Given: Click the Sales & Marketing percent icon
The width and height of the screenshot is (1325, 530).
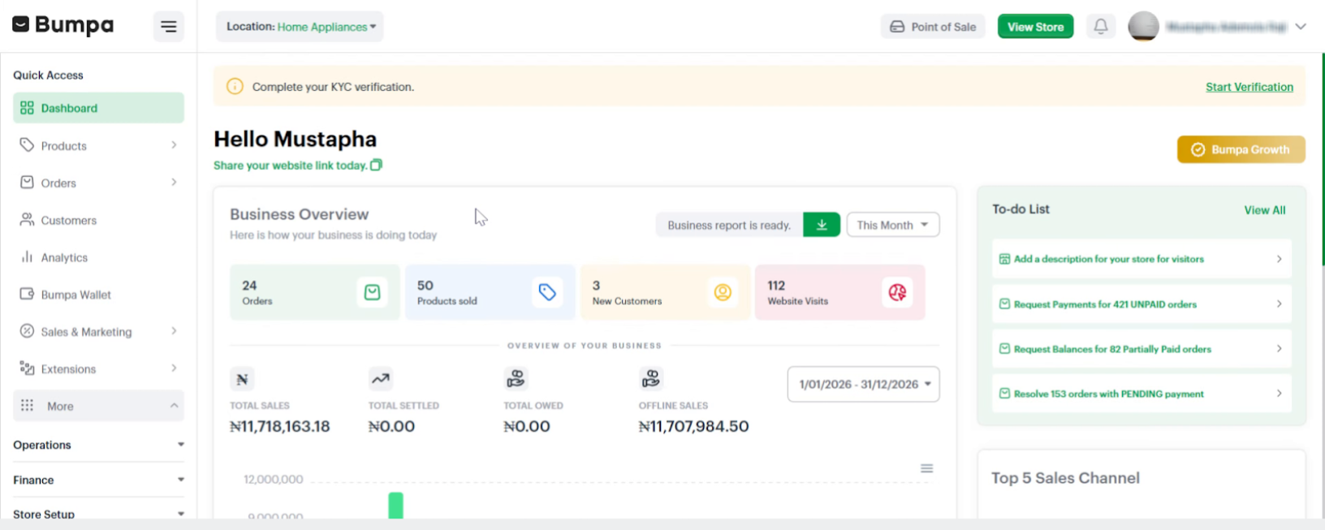Looking at the screenshot, I should tap(27, 331).
